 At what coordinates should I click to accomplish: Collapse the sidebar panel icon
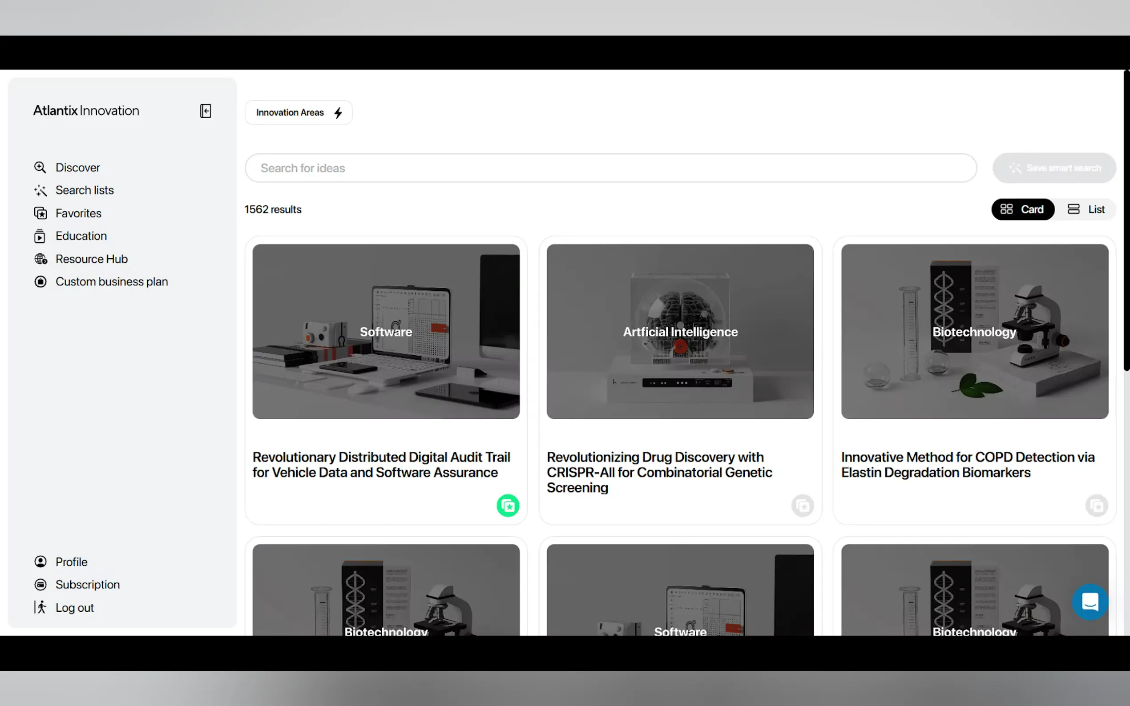[x=206, y=111]
